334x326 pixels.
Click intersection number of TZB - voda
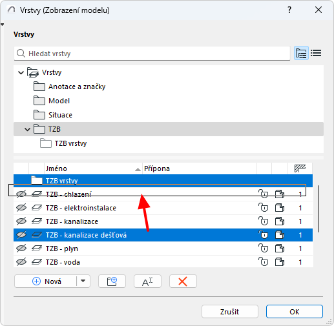(300, 262)
